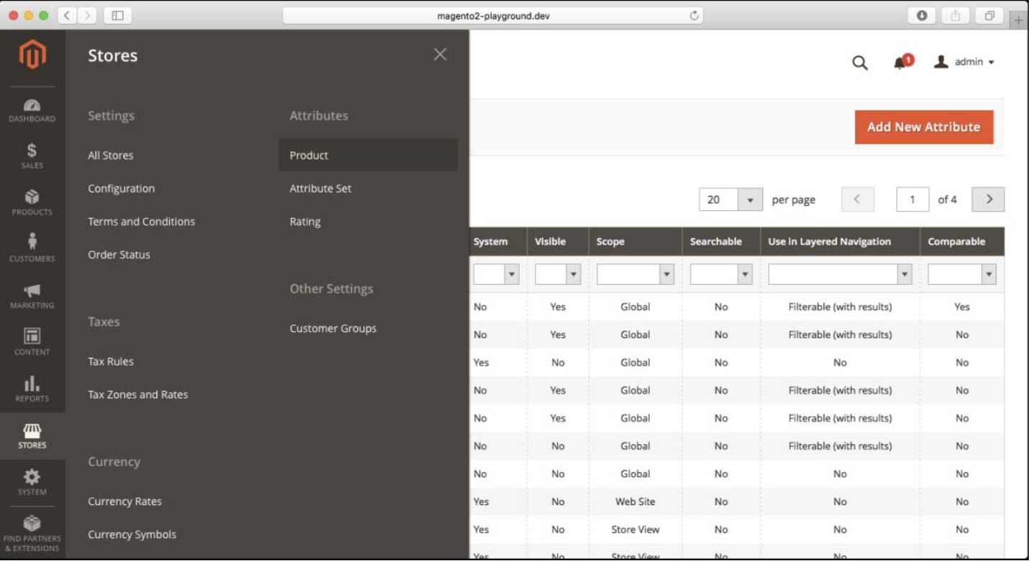Open the Currency Rates link

point(125,501)
